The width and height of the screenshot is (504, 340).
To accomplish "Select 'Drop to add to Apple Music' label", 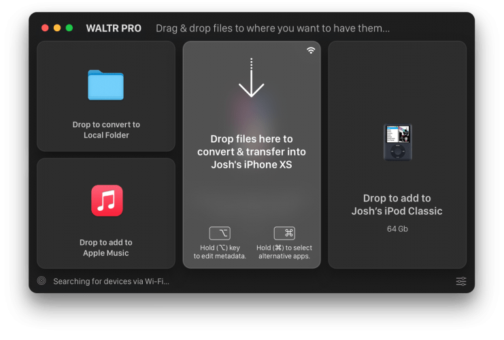I will (x=106, y=248).
